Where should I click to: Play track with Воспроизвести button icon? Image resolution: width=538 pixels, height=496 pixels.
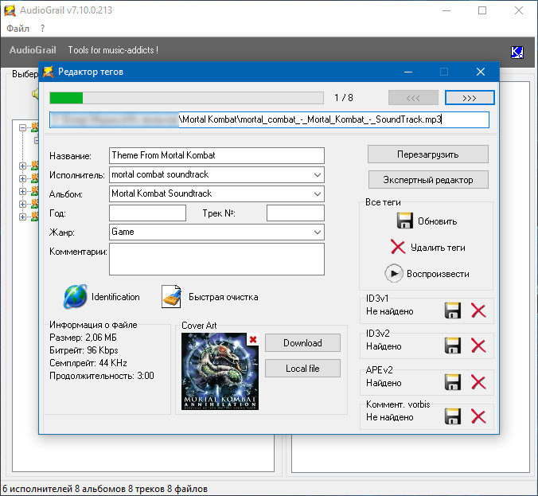click(394, 274)
